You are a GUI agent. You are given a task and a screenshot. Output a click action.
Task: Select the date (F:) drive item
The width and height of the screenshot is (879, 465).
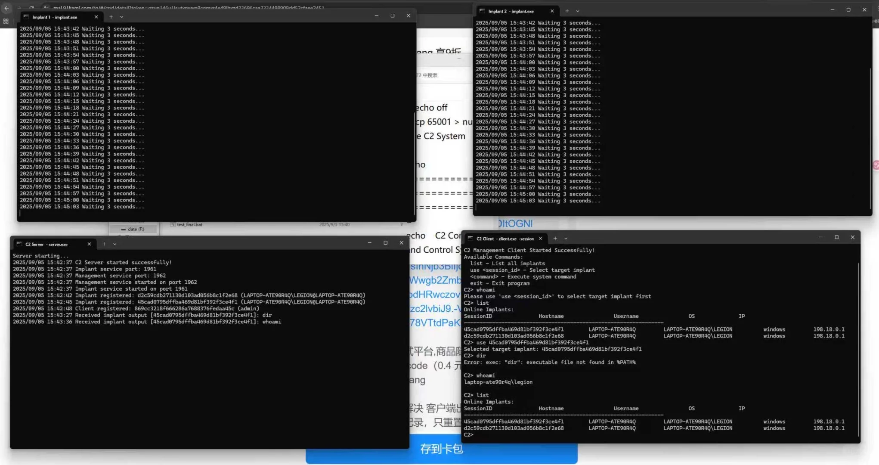(136, 229)
